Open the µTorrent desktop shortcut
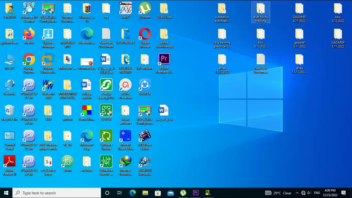This screenshot has width=352, height=198. (145, 10)
